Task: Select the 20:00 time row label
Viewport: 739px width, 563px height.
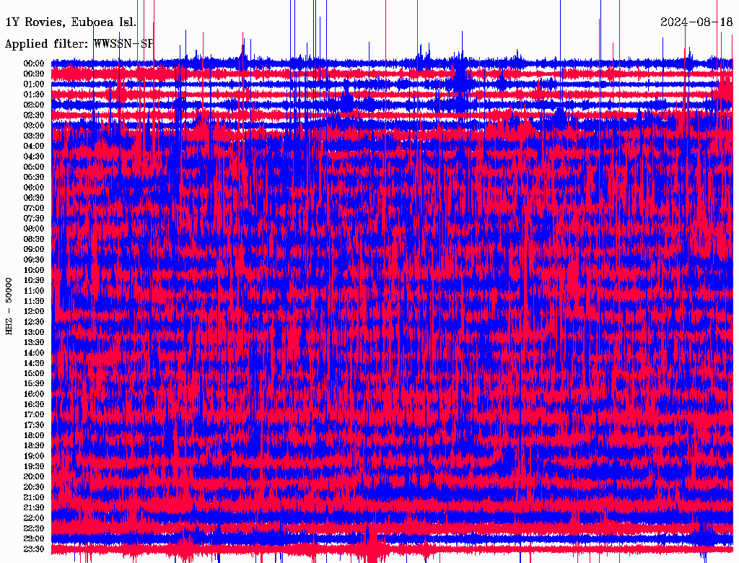Action: 35,476
